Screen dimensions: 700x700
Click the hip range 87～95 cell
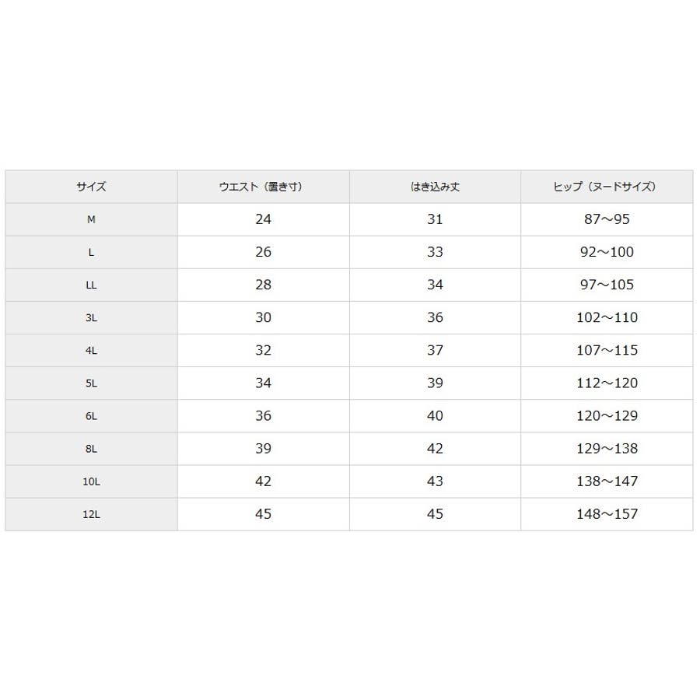point(607,219)
